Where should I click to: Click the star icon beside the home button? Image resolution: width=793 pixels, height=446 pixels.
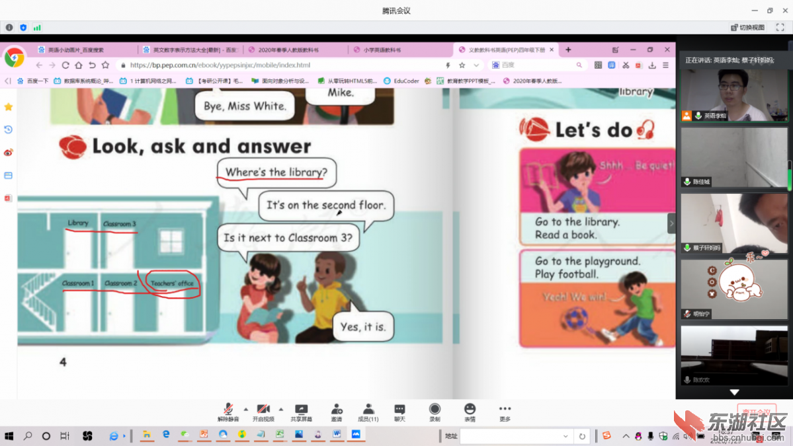(105, 65)
